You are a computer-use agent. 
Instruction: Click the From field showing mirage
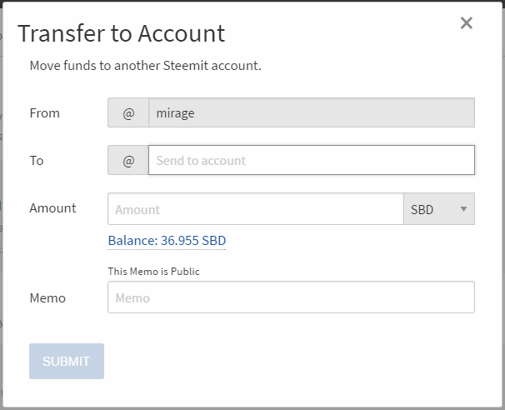pos(311,112)
